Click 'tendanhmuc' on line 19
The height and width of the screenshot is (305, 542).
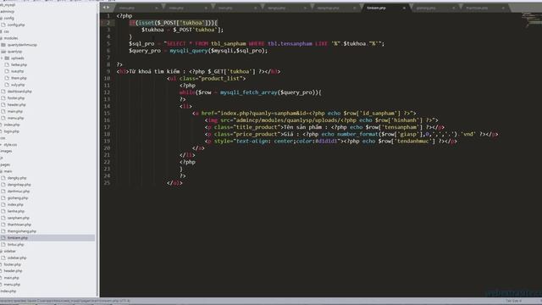coord(413,141)
